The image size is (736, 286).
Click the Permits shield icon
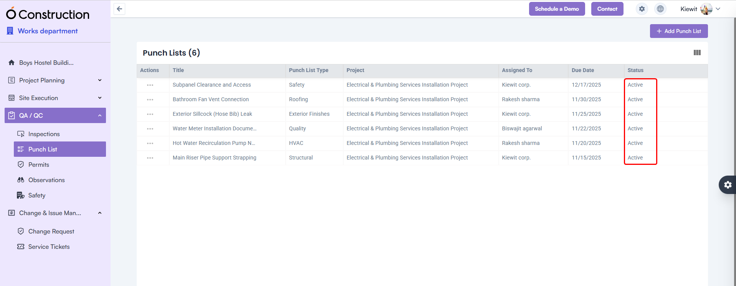21,164
